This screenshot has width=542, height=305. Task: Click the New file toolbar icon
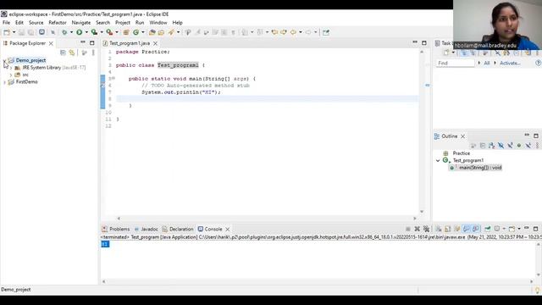coord(6,32)
